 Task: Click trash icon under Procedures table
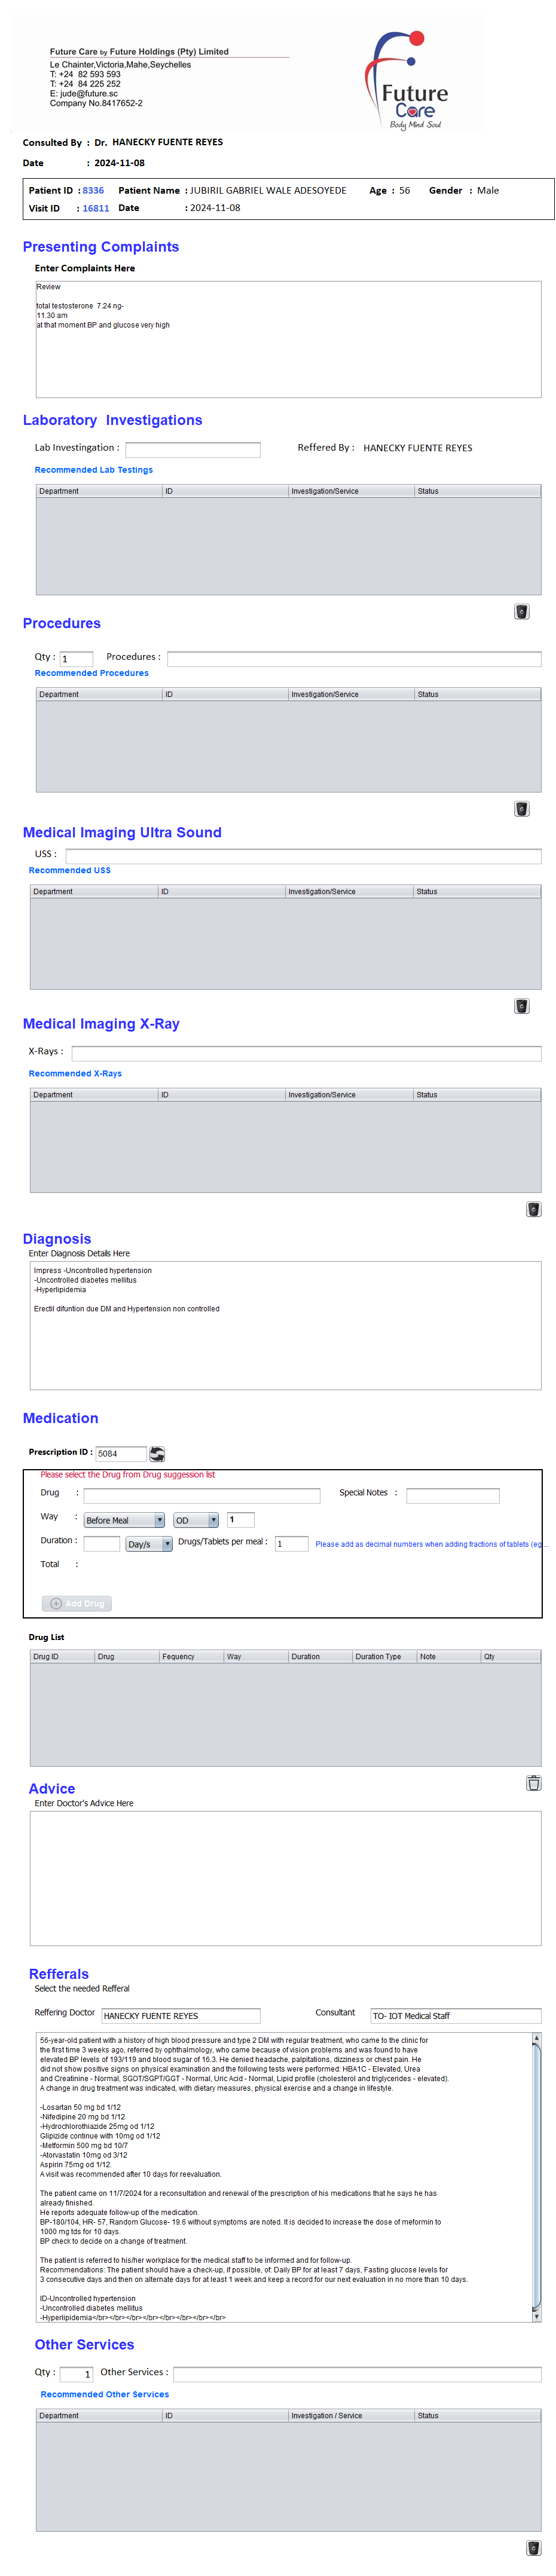[521, 809]
